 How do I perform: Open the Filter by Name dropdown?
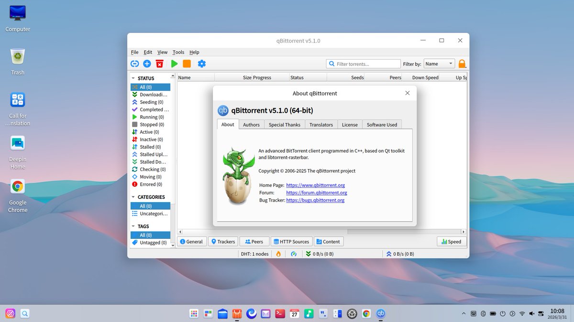(439, 64)
